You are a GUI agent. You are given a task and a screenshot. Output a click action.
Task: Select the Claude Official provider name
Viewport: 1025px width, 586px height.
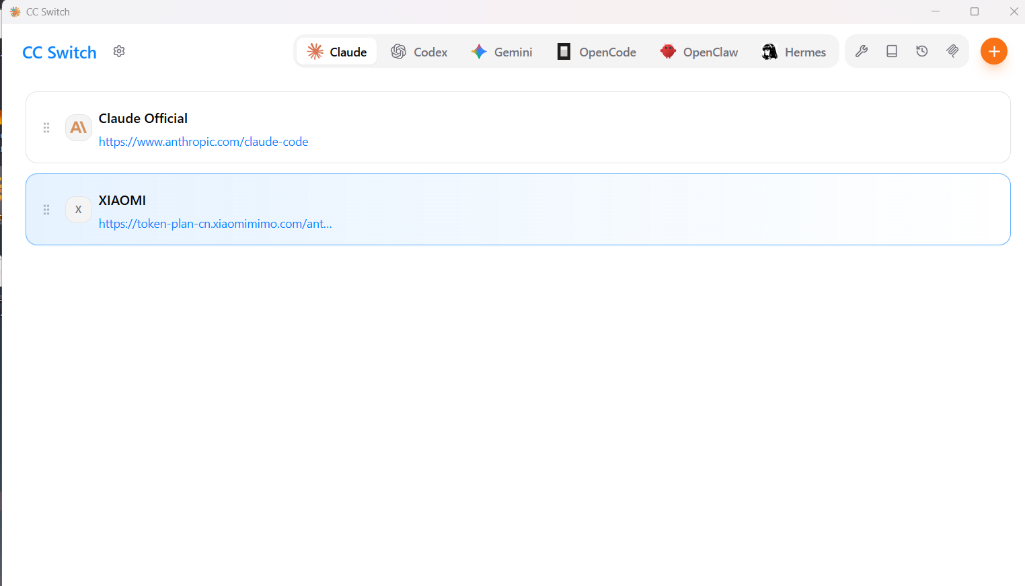(143, 118)
